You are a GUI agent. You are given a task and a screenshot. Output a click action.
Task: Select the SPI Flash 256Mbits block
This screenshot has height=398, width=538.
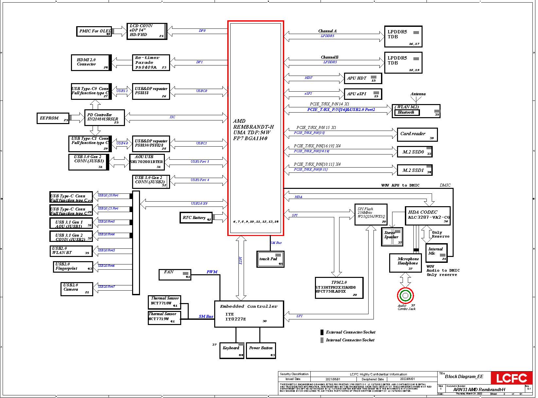pos(371,214)
